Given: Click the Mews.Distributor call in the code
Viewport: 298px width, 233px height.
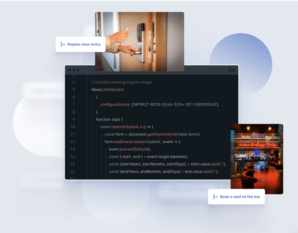Looking at the screenshot, I should [107, 90].
